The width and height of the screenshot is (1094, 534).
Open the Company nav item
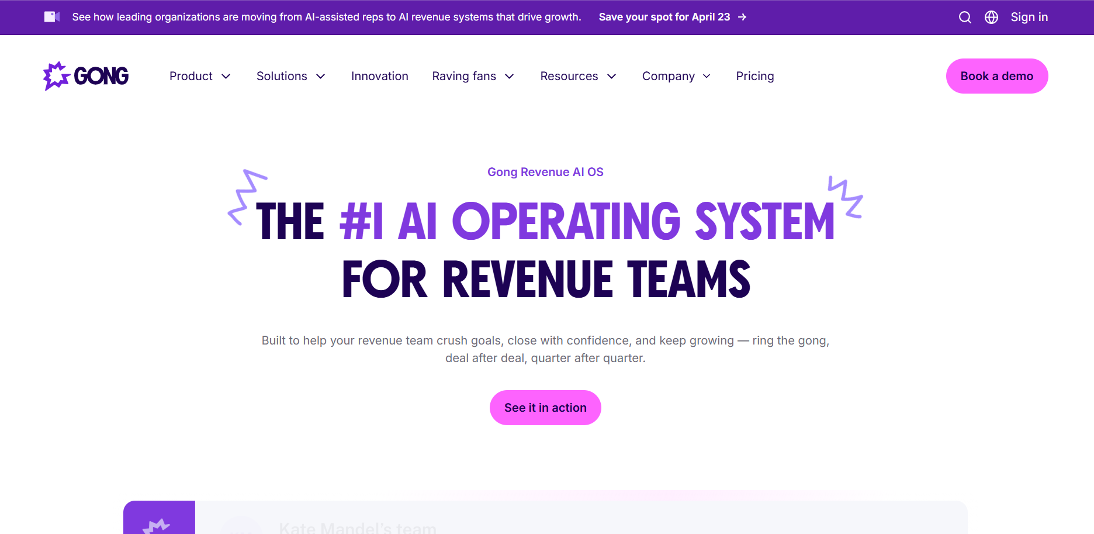click(x=669, y=76)
